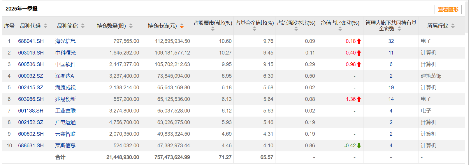
Task: Open stock code 600602.SH
Action: [31, 134]
